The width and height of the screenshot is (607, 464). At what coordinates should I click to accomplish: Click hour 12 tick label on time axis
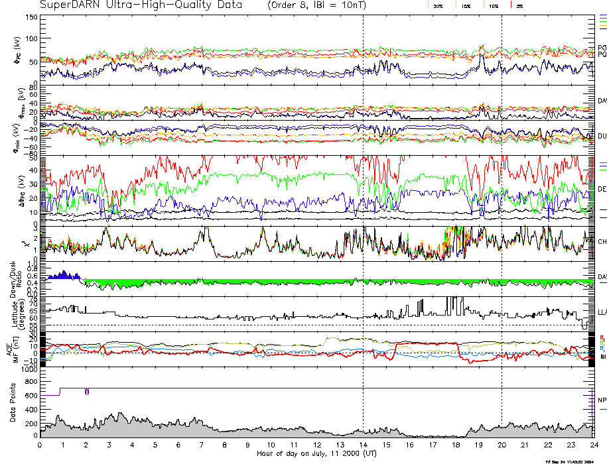316,445
